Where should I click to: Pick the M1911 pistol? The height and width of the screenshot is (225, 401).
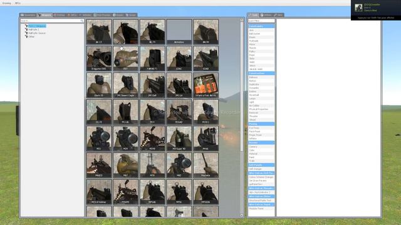tap(206, 112)
